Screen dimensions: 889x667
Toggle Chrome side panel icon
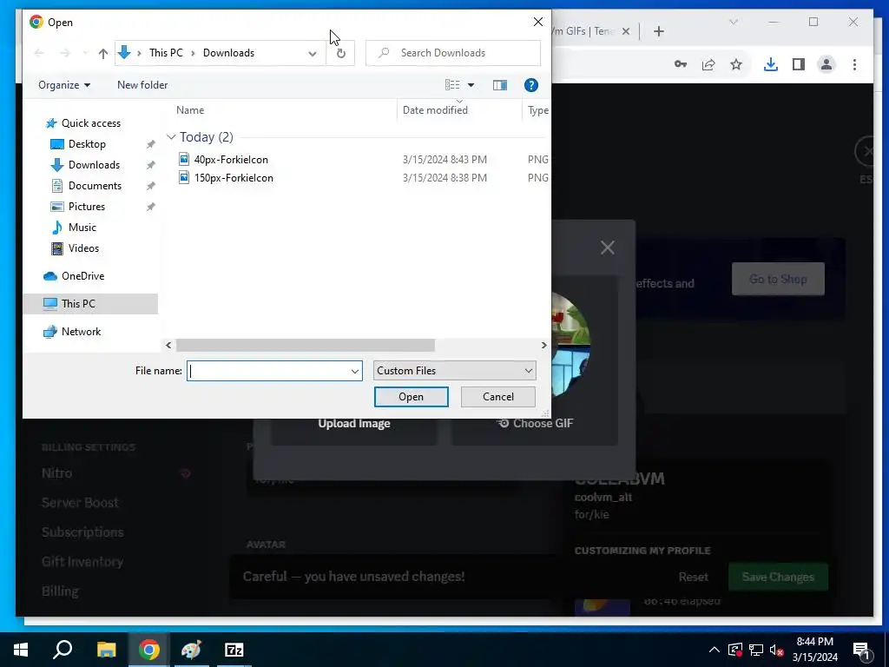coord(799,64)
